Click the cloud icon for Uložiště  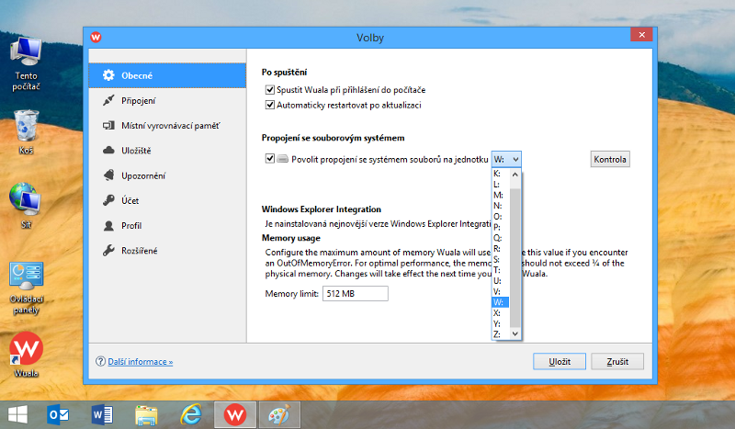click(x=108, y=150)
